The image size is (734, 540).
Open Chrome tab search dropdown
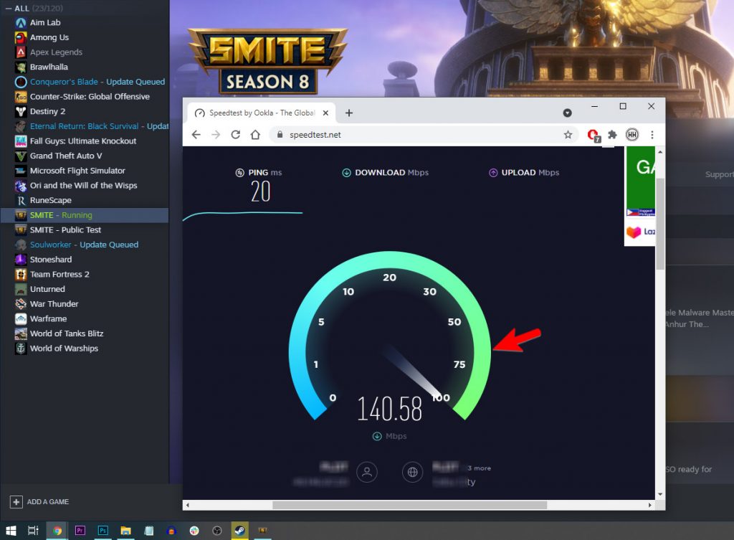click(x=568, y=113)
